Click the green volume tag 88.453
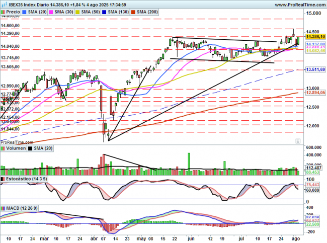Viewport: 327px width, 243px height. click(312, 172)
